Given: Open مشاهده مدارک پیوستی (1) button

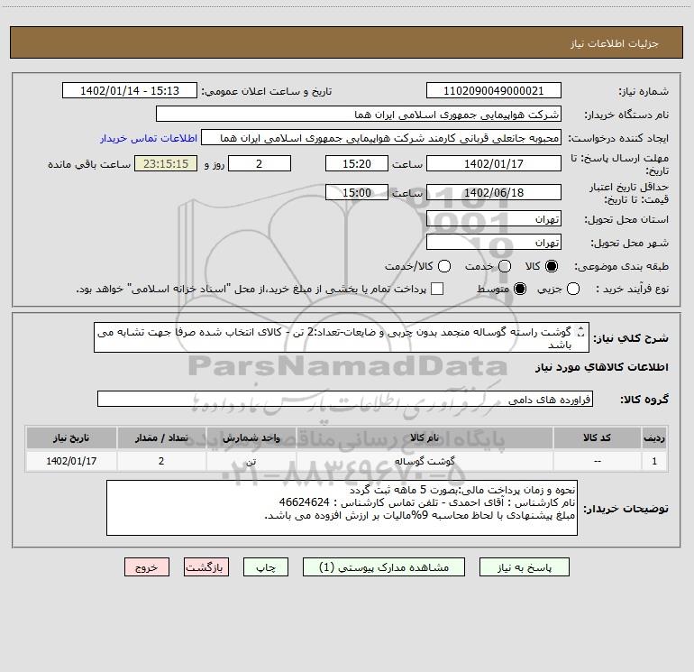Looking at the screenshot, I should pyautogui.click(x=384, y=567).
